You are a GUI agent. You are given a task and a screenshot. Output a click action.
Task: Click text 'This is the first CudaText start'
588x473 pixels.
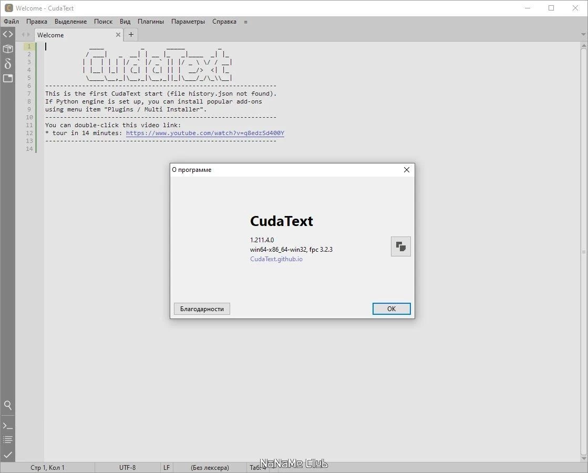104,94
